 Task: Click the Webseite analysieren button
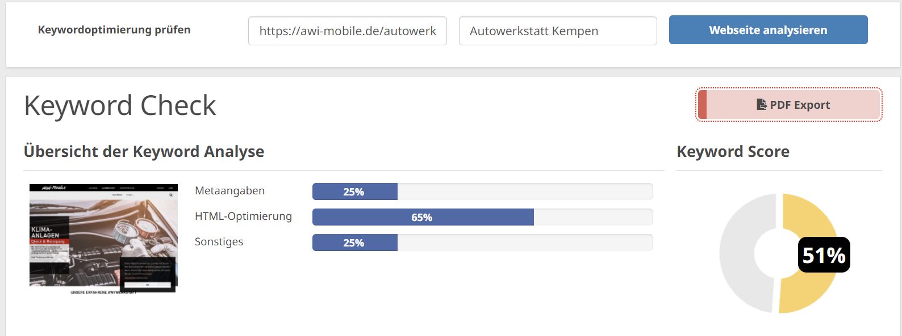point(768,29)
